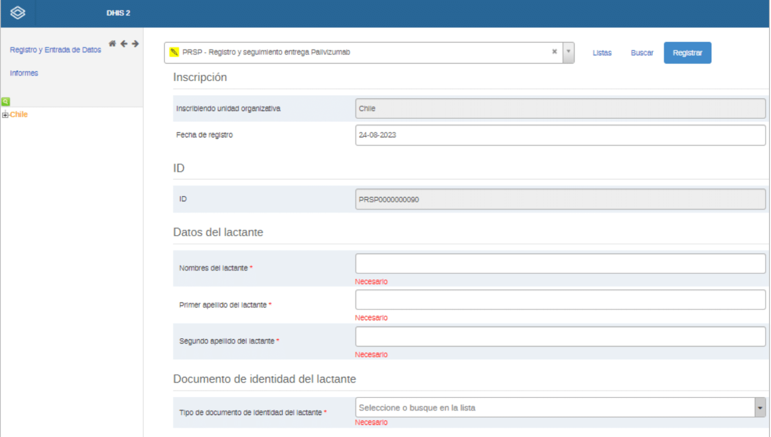Screen dimensions: 771x437
Task: Click the green org unit search icon
Action: tap(6, 101)
